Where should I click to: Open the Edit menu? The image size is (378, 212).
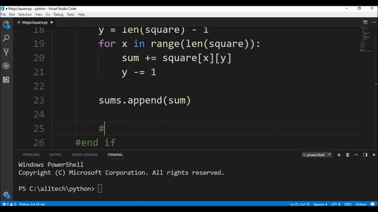tap(12, 14)
